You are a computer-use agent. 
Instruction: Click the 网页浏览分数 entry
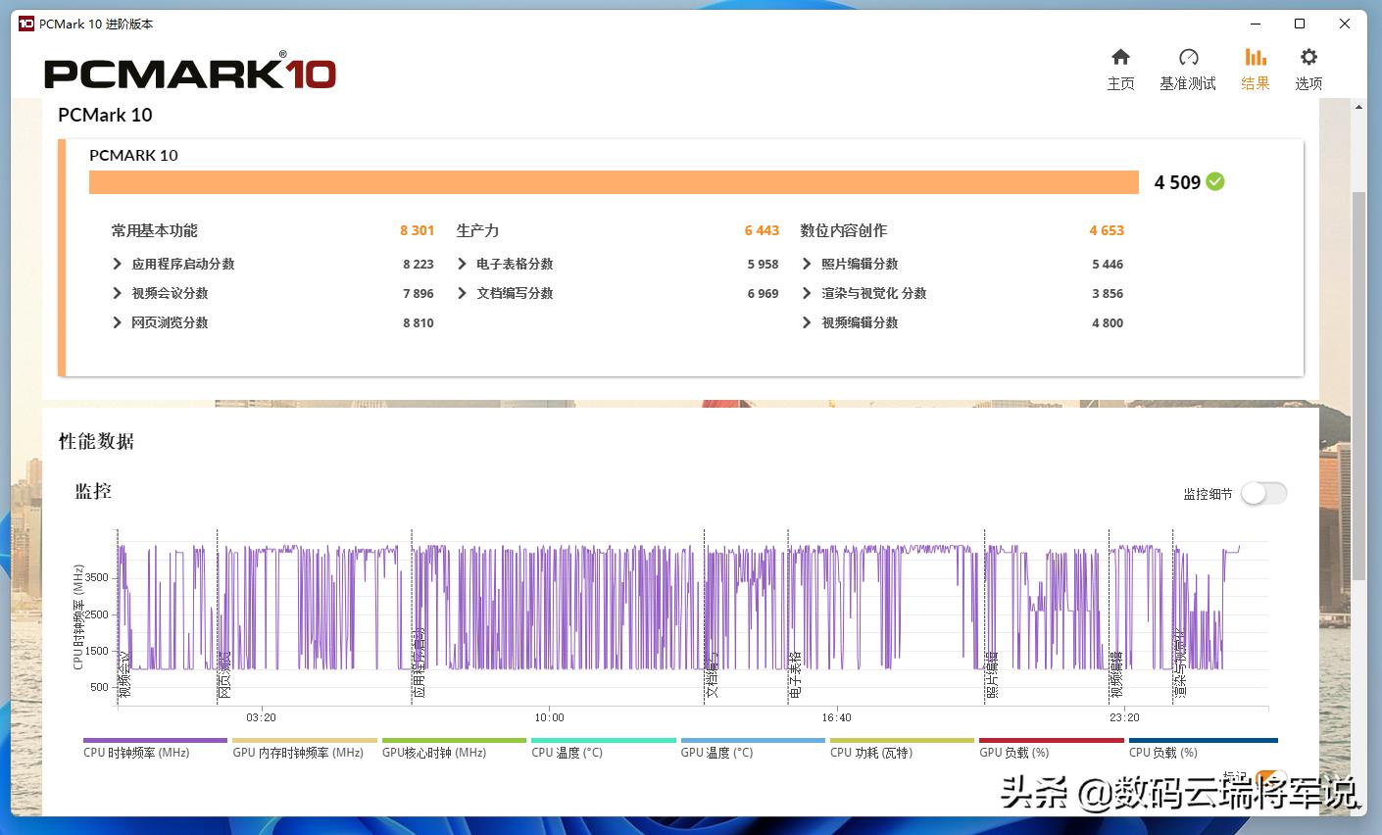click(169, 322)
